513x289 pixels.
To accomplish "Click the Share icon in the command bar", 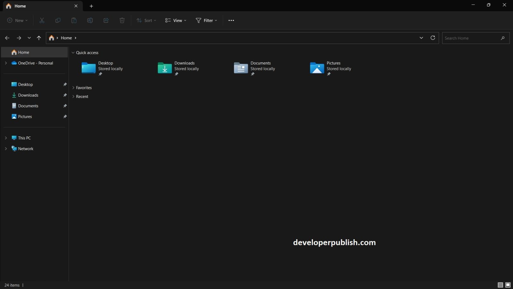I will coord(106,20).
